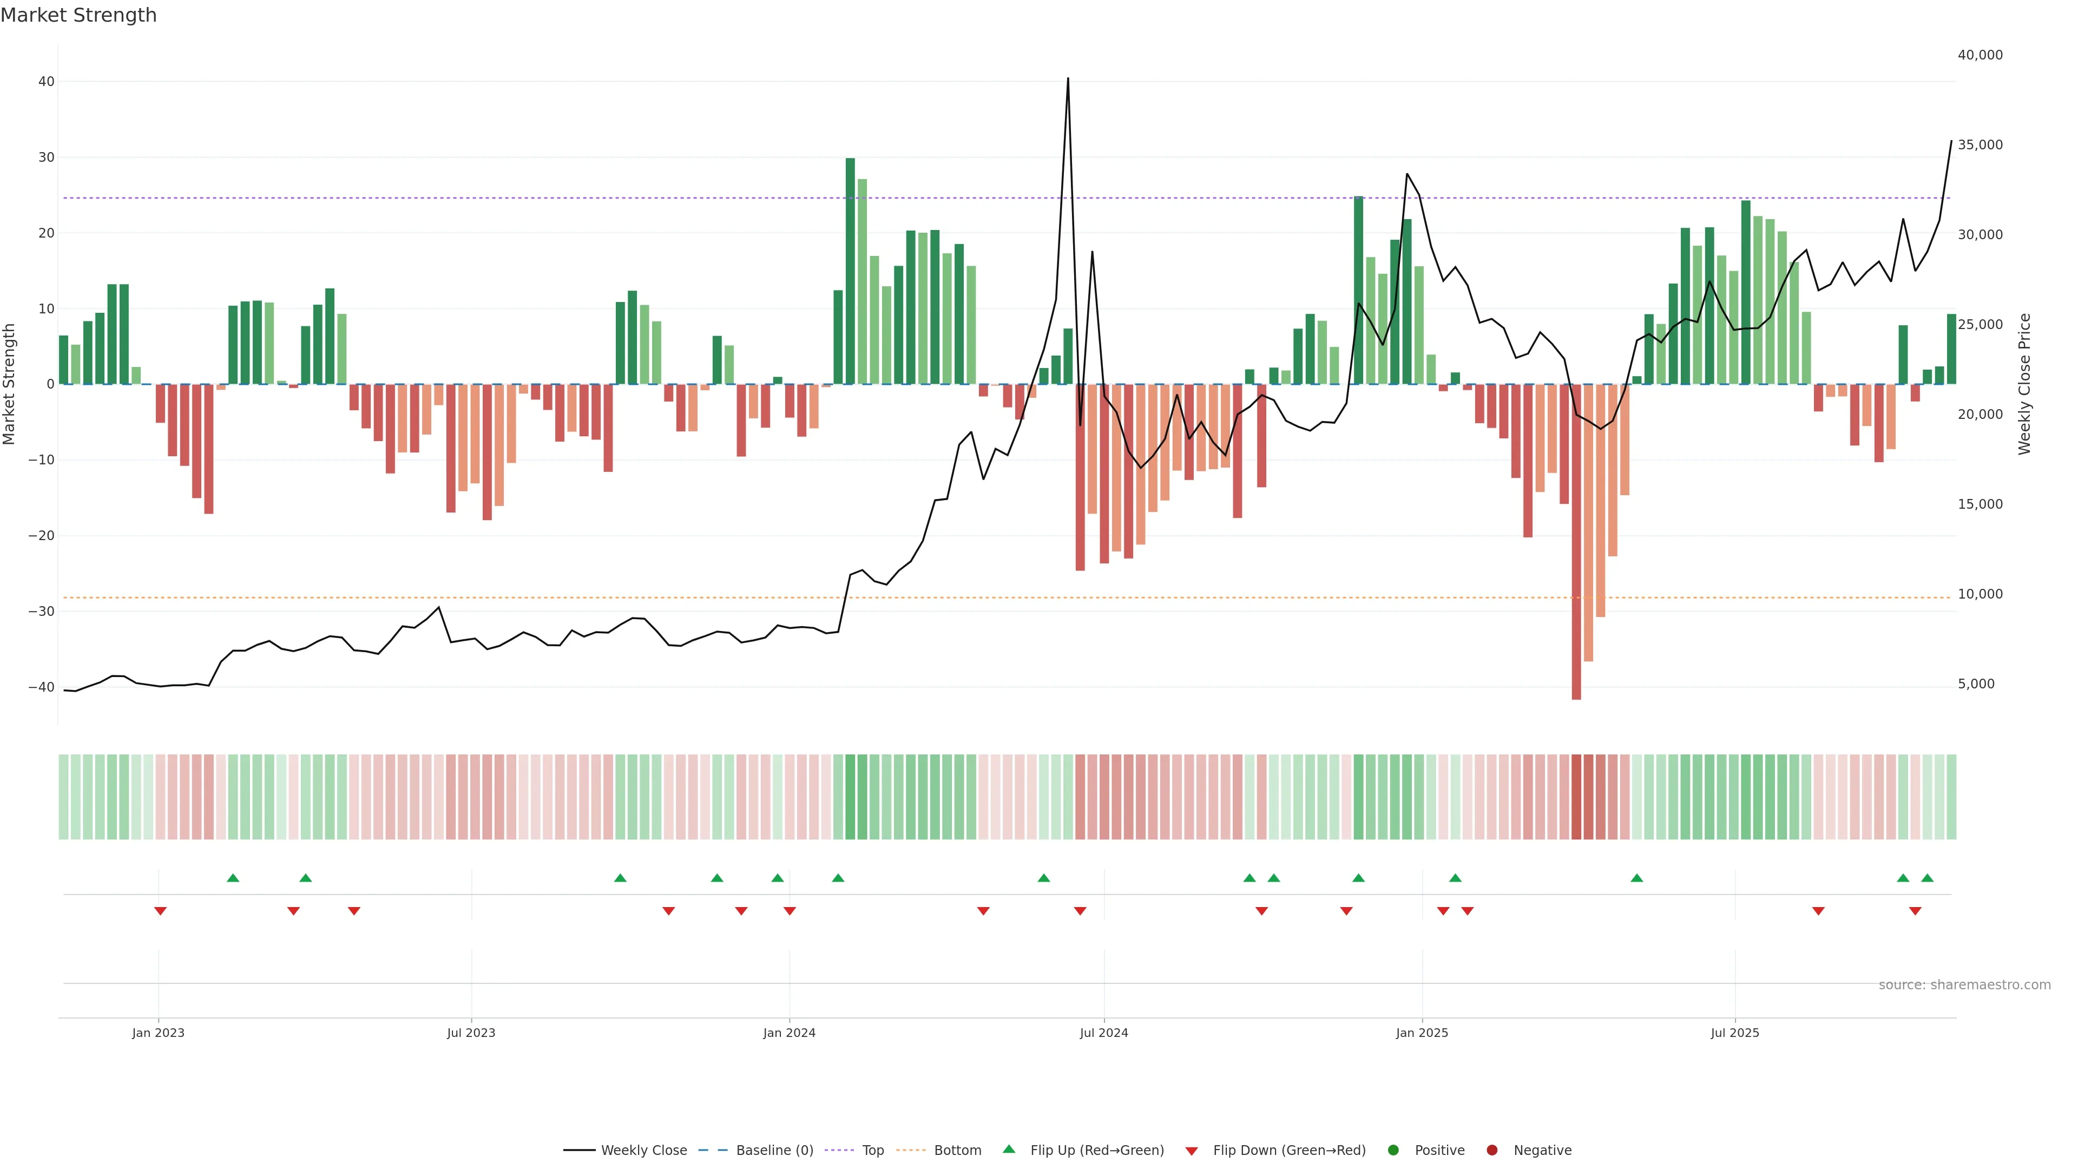Click the Bottom legend entry

(x=957, y=1151)
